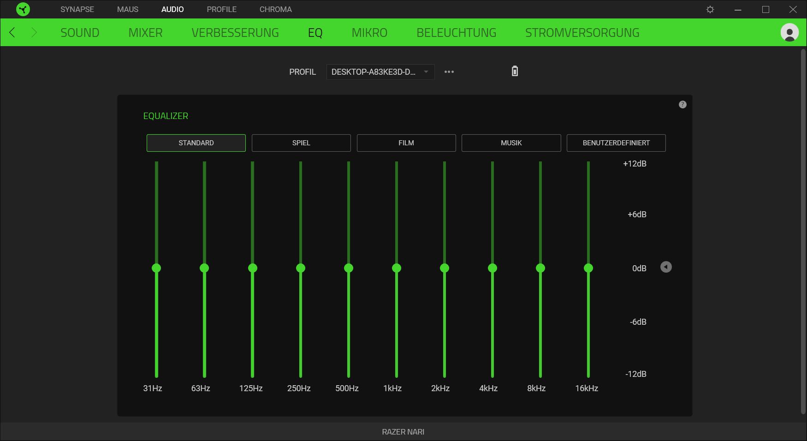Screen dimensions: 807x441
Task: Choose the MUSIK preset button
Action: tap(511, 143)
